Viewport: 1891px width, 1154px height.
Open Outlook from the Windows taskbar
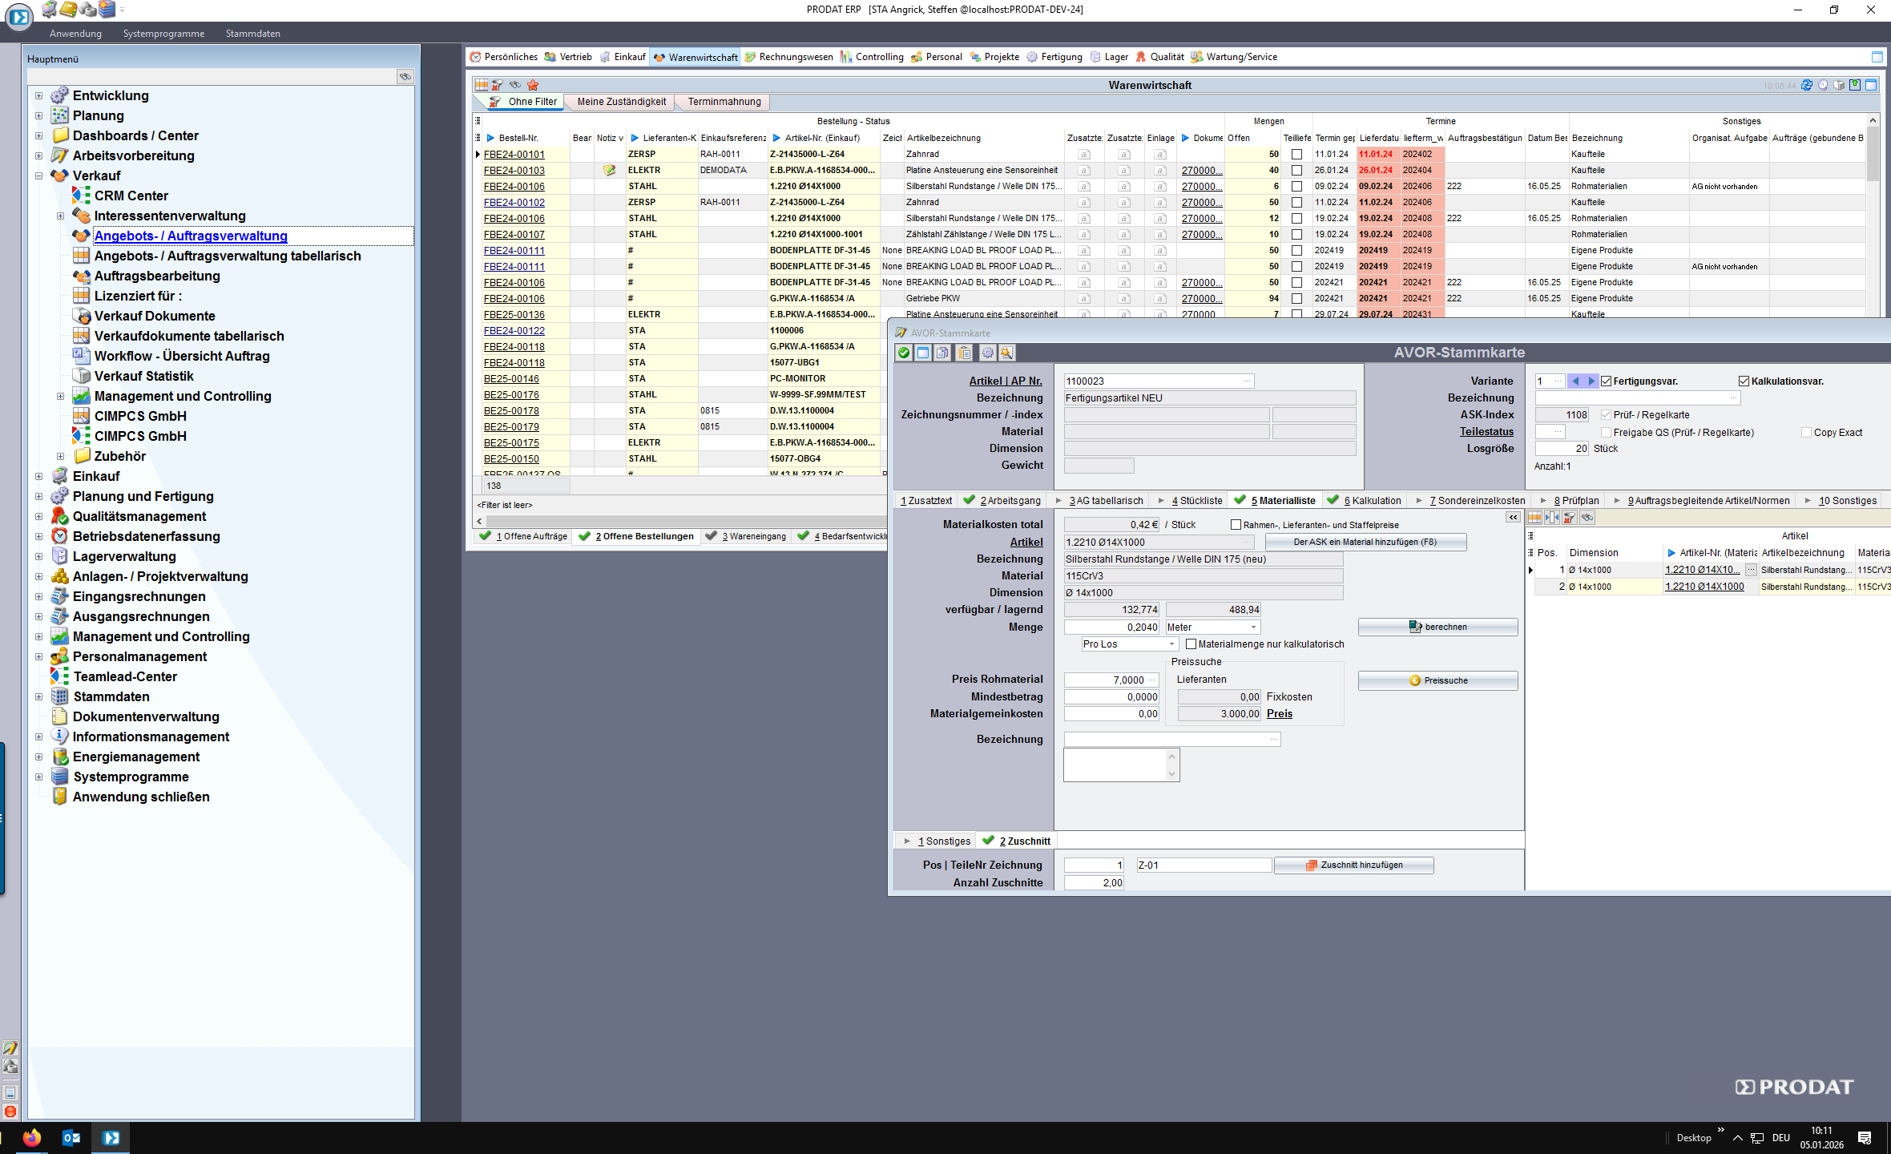click(x=71, y=1137)
